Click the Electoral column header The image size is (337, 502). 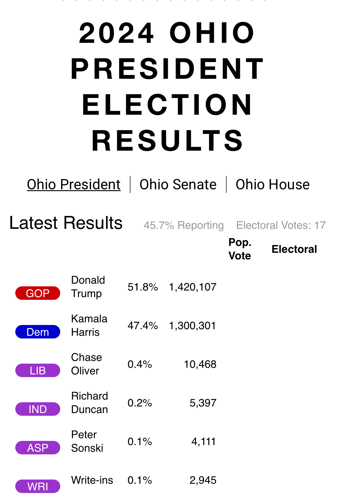294,249
